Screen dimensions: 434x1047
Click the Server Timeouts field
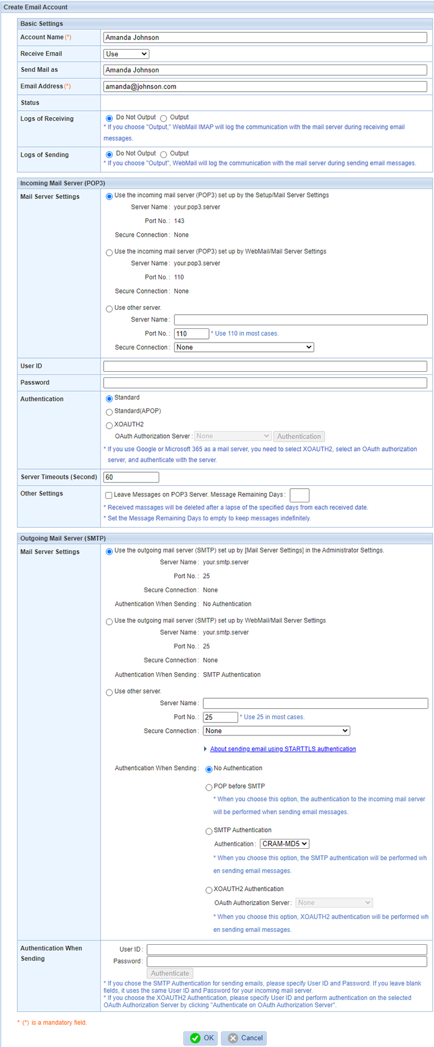[x=131, y=477]
